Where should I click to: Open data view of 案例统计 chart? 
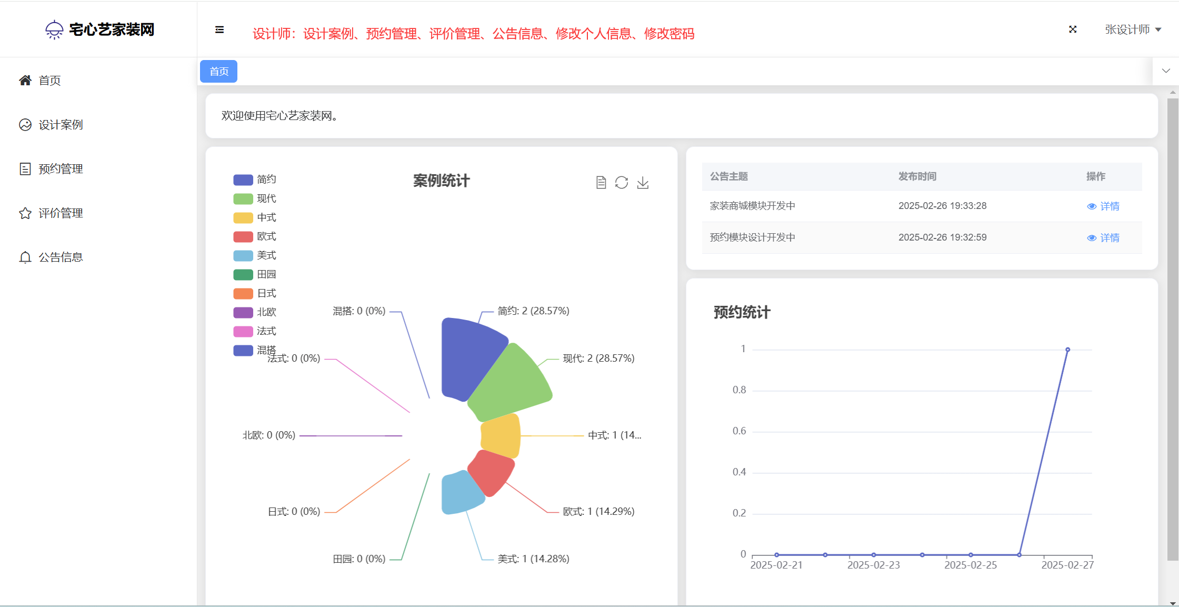click(601, 183)
